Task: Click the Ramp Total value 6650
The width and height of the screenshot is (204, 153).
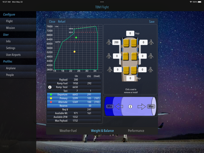Action: 75,87
